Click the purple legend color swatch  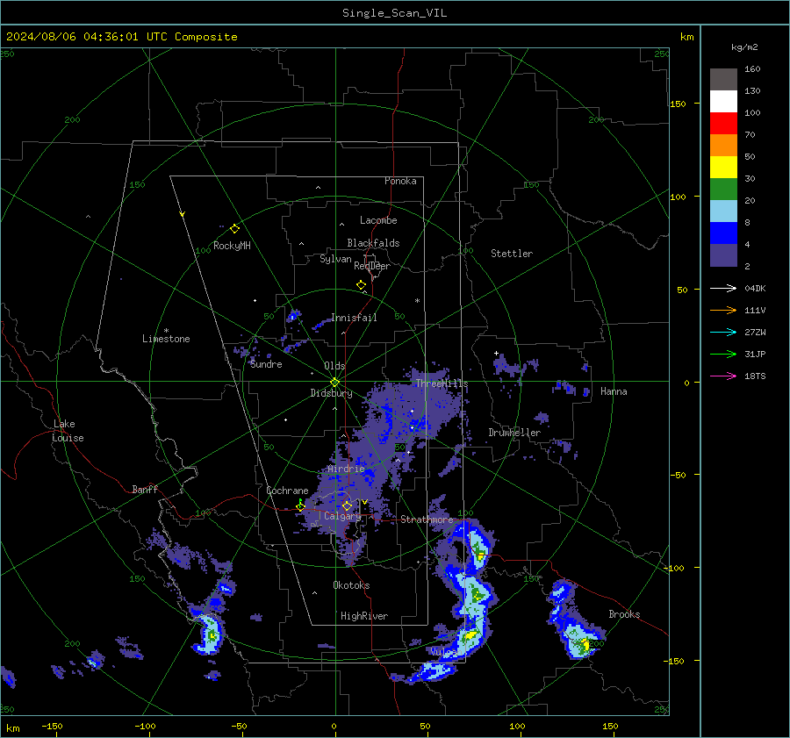[x=723, y=254]
